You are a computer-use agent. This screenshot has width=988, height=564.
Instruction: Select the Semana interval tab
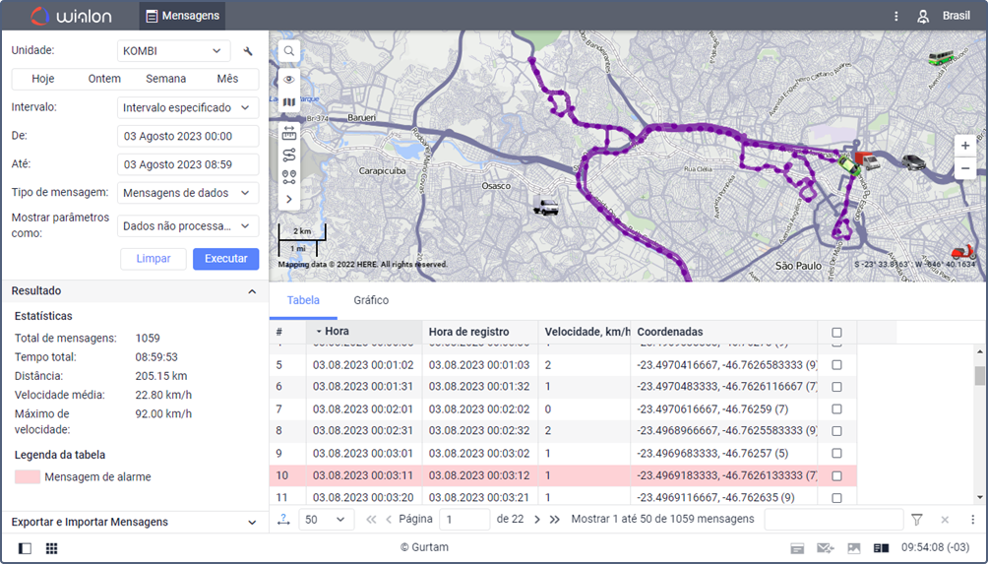[165, 79]
